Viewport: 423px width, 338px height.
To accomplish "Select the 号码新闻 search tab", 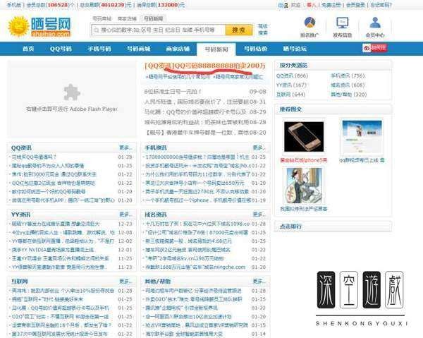I will coord(152,18).
